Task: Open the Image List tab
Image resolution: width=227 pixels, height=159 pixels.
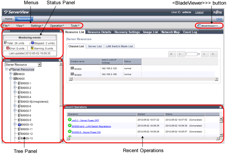Action: (x=150, y=32)
